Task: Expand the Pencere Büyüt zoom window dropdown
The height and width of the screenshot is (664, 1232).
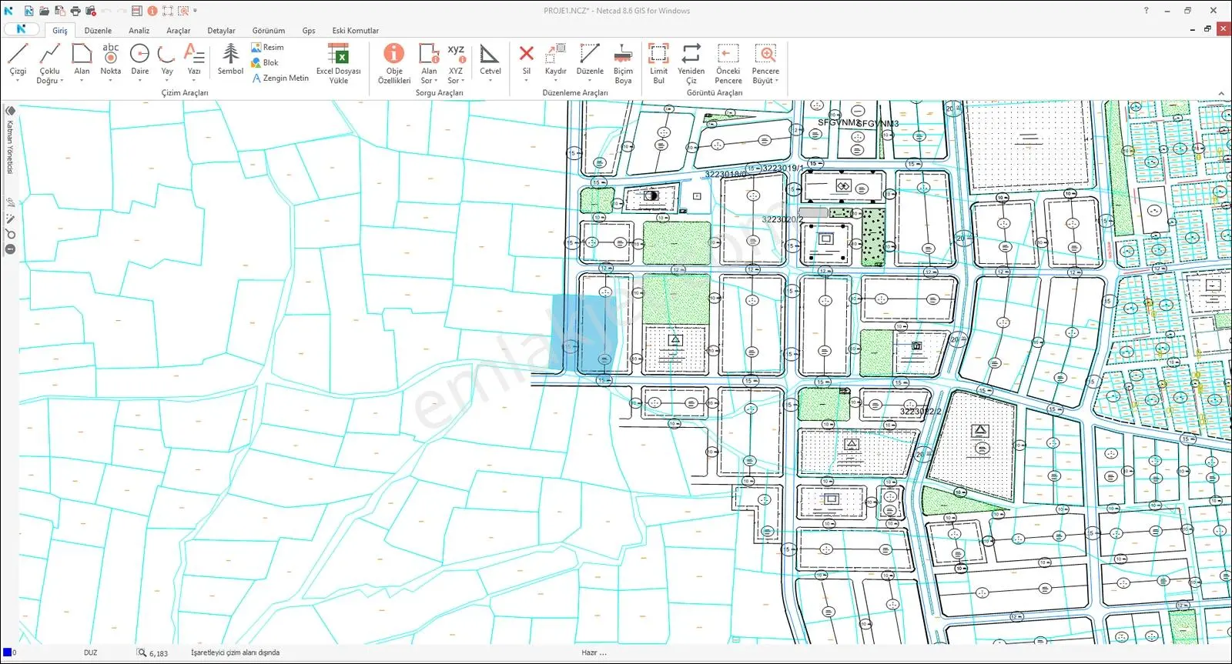Action: (777, 81)
